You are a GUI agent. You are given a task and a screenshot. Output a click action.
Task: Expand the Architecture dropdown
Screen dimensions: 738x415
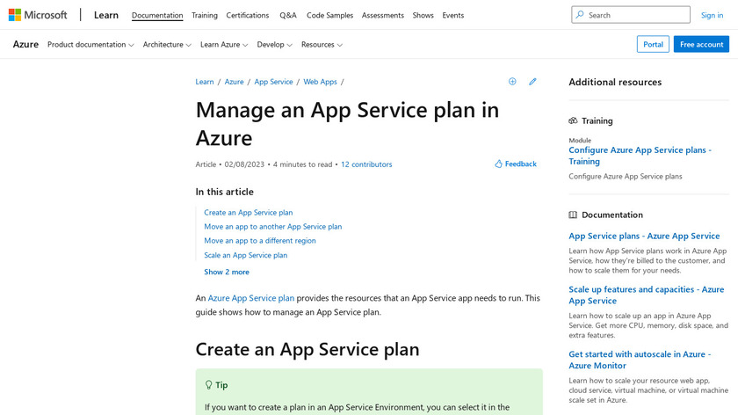(x=167, y=44)
